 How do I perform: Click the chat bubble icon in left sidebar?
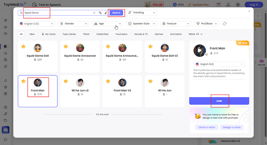point(5,140)
